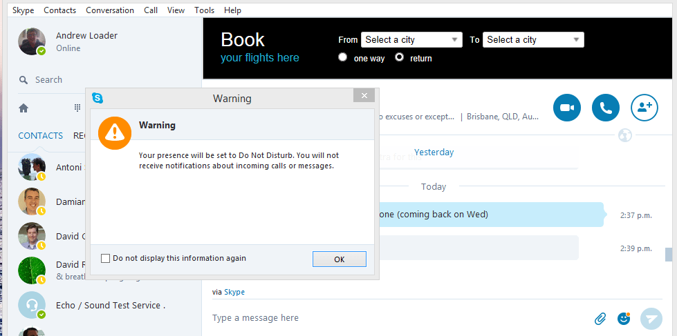Click the Brisbane, QLD location text
This screenshot has width=677, height=336.
[503, 117]
